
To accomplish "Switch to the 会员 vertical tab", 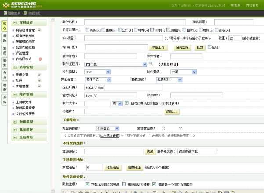I will [4, 75].
